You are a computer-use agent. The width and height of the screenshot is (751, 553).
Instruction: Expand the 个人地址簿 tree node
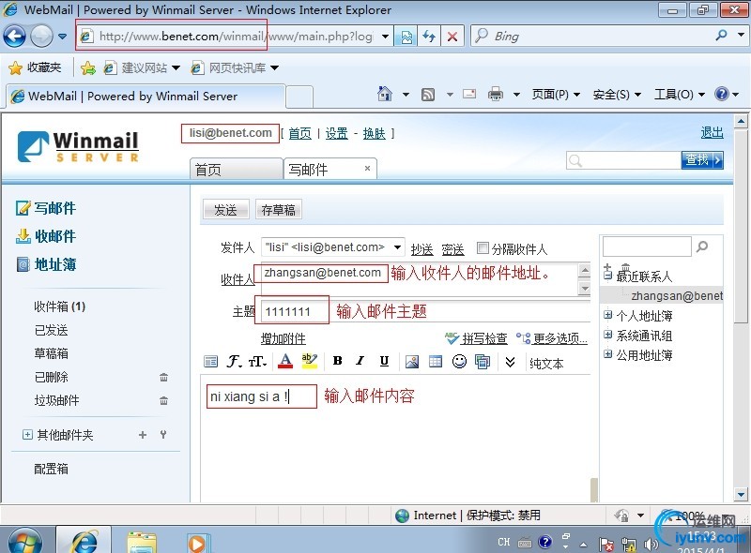(x=607, y=315)
